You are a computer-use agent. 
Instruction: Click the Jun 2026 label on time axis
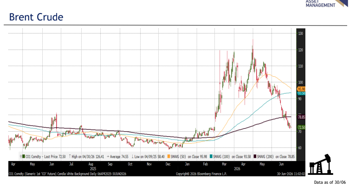tap(281, 164)
